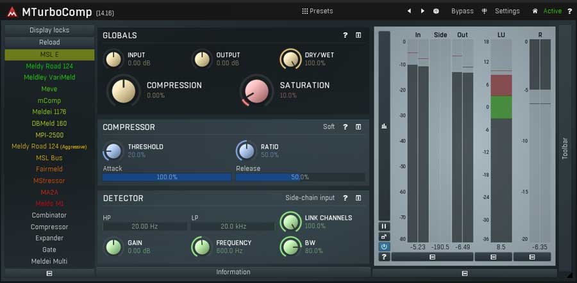
Task: Toggle the Soft knee option
Action: click(329, 127)
